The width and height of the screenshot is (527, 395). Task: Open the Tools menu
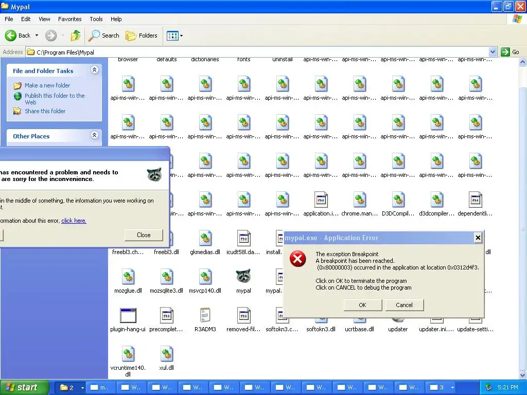96,19
